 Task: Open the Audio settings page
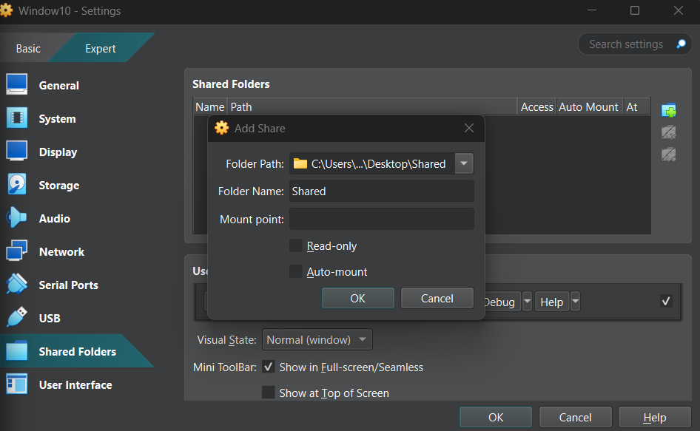pos(55,218)
